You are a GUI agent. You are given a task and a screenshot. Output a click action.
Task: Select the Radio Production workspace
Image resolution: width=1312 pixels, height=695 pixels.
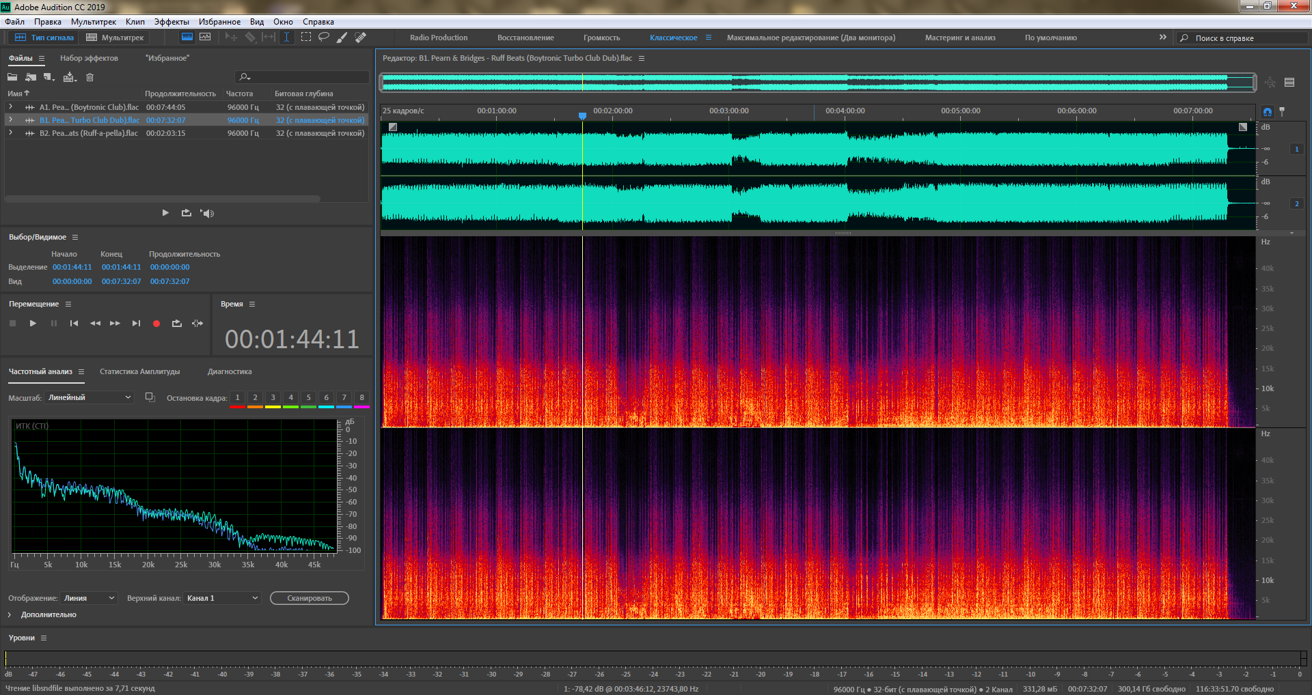click(x=439, y=38)
